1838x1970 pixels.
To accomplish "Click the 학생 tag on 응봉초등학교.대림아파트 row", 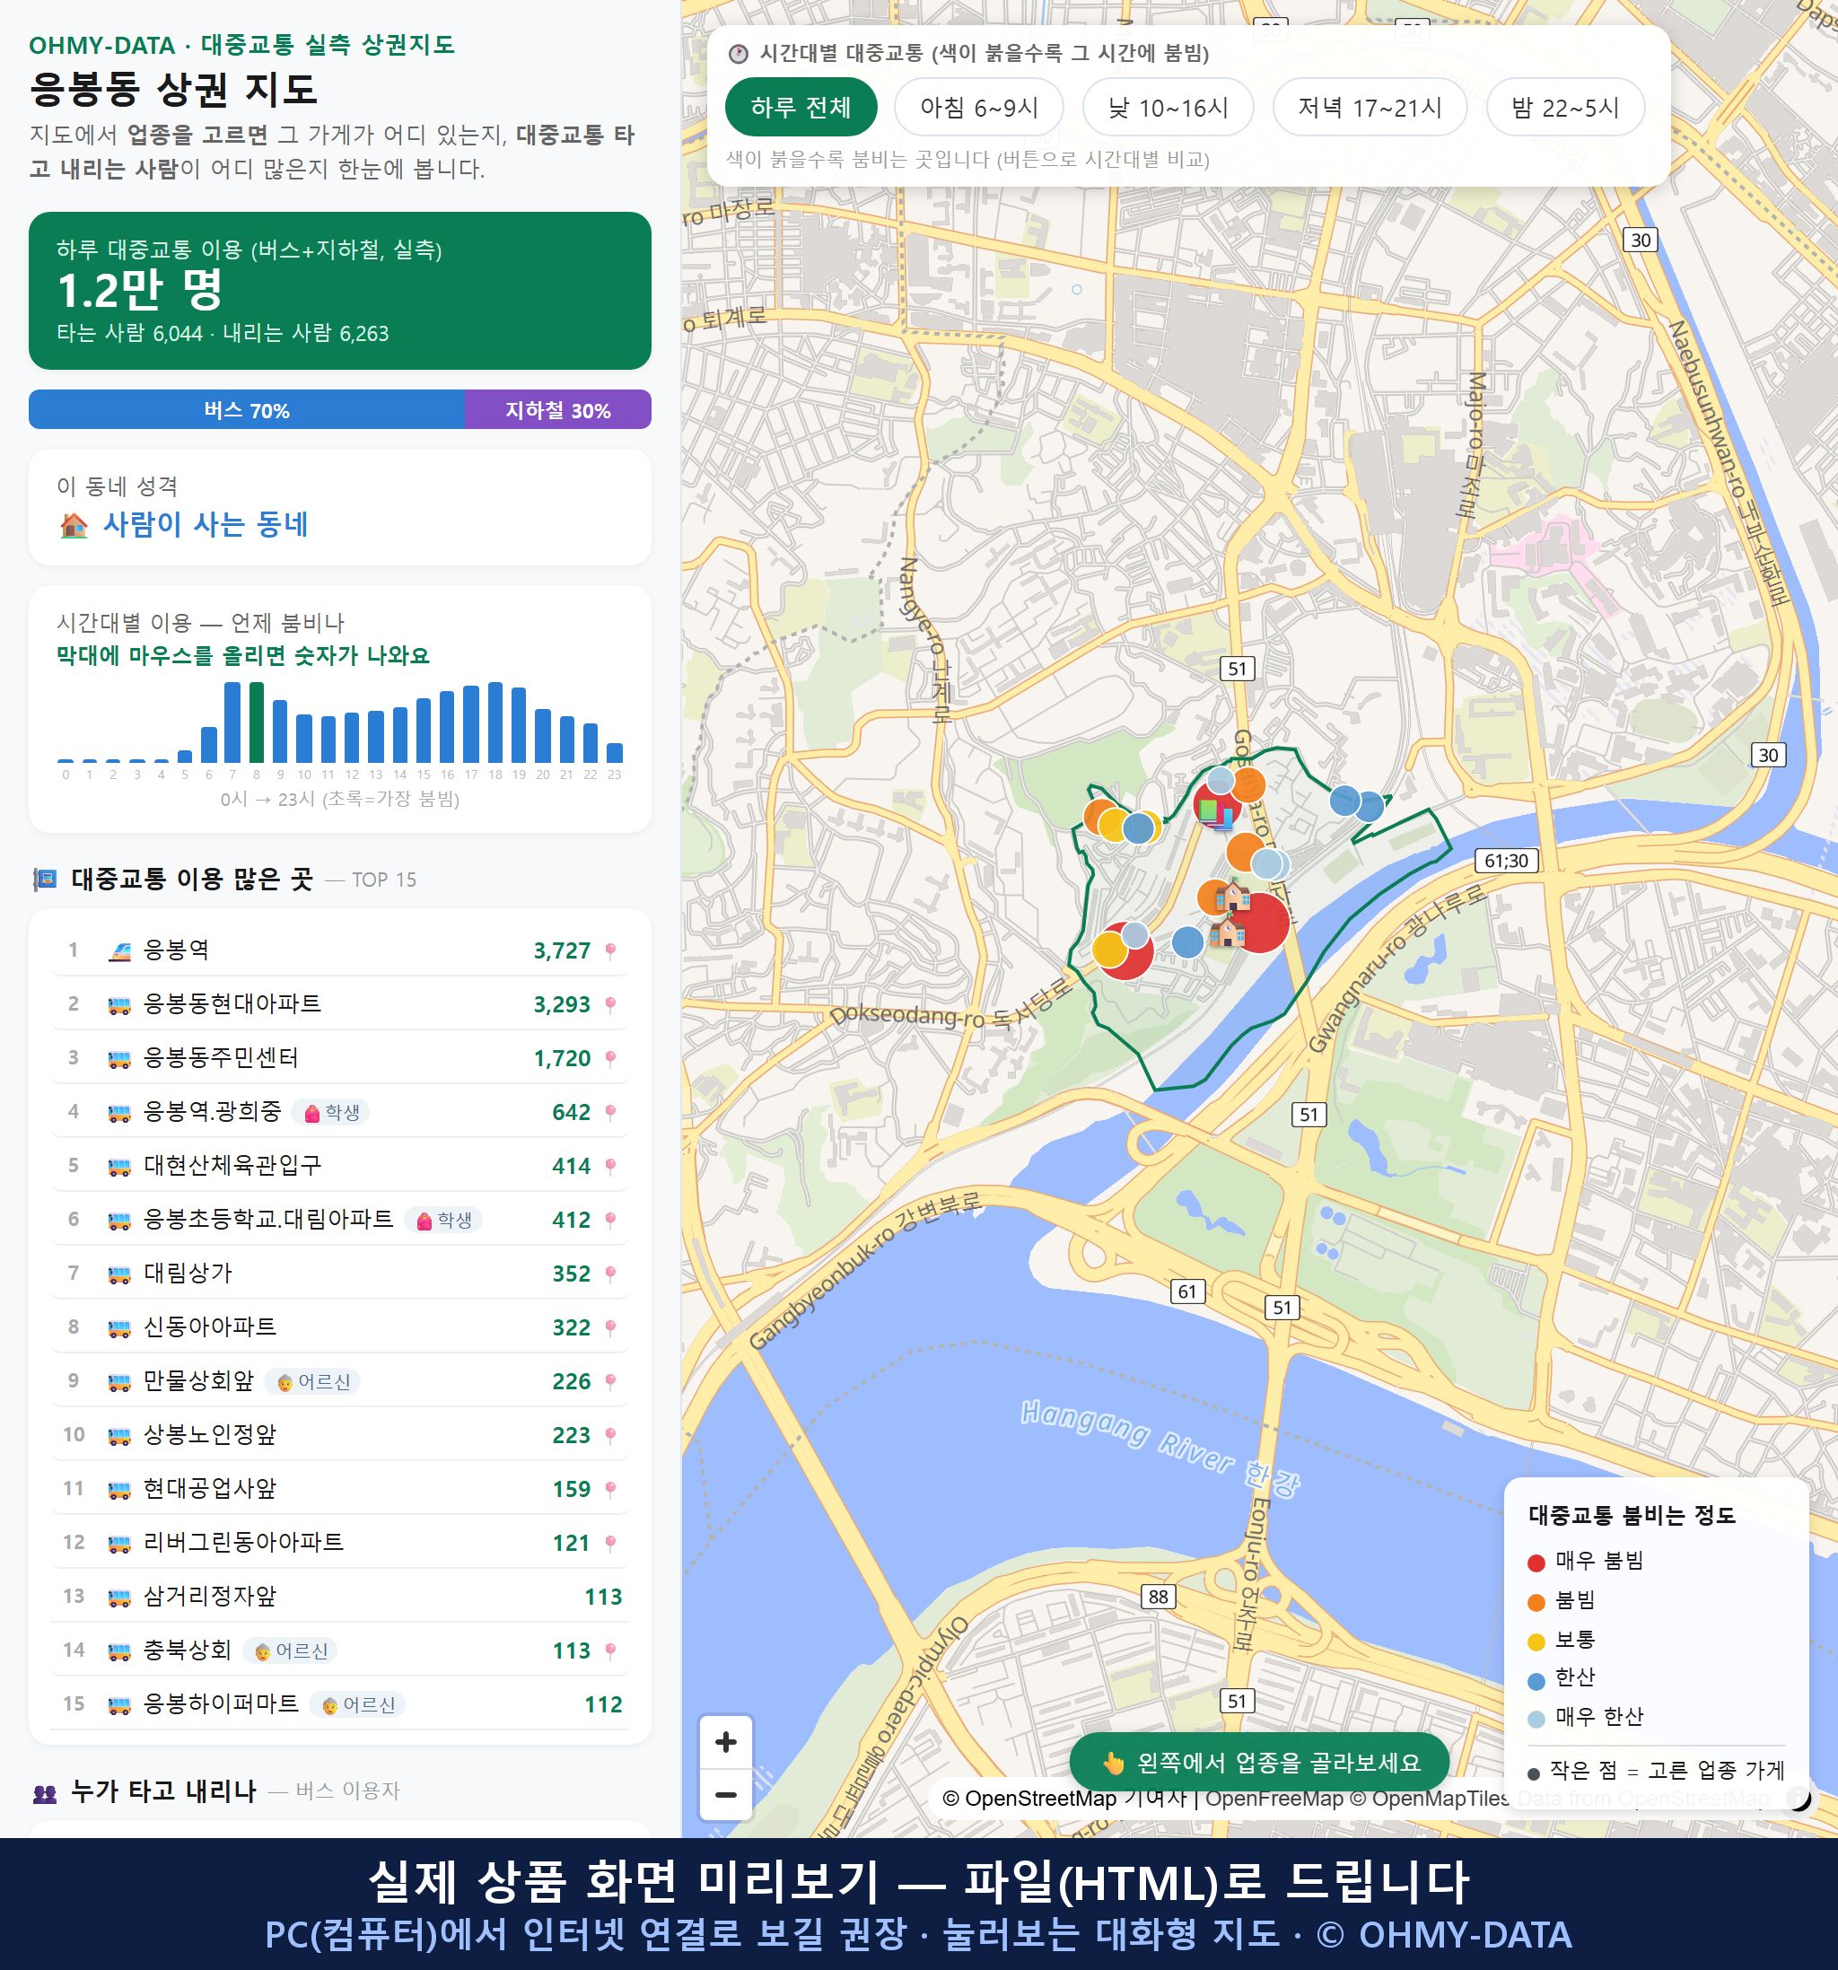I will [x=443, y=1221].
